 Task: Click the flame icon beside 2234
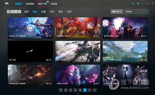pyautogui.click(x=47, y=60)
